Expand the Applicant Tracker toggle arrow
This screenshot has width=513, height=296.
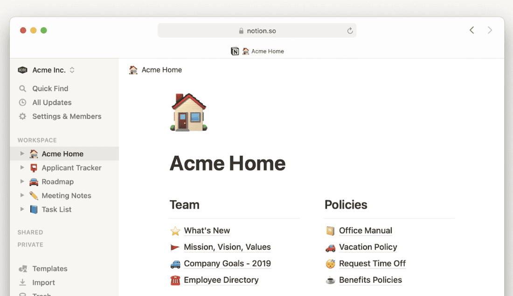pyautogui.click(x=22, y=168)
